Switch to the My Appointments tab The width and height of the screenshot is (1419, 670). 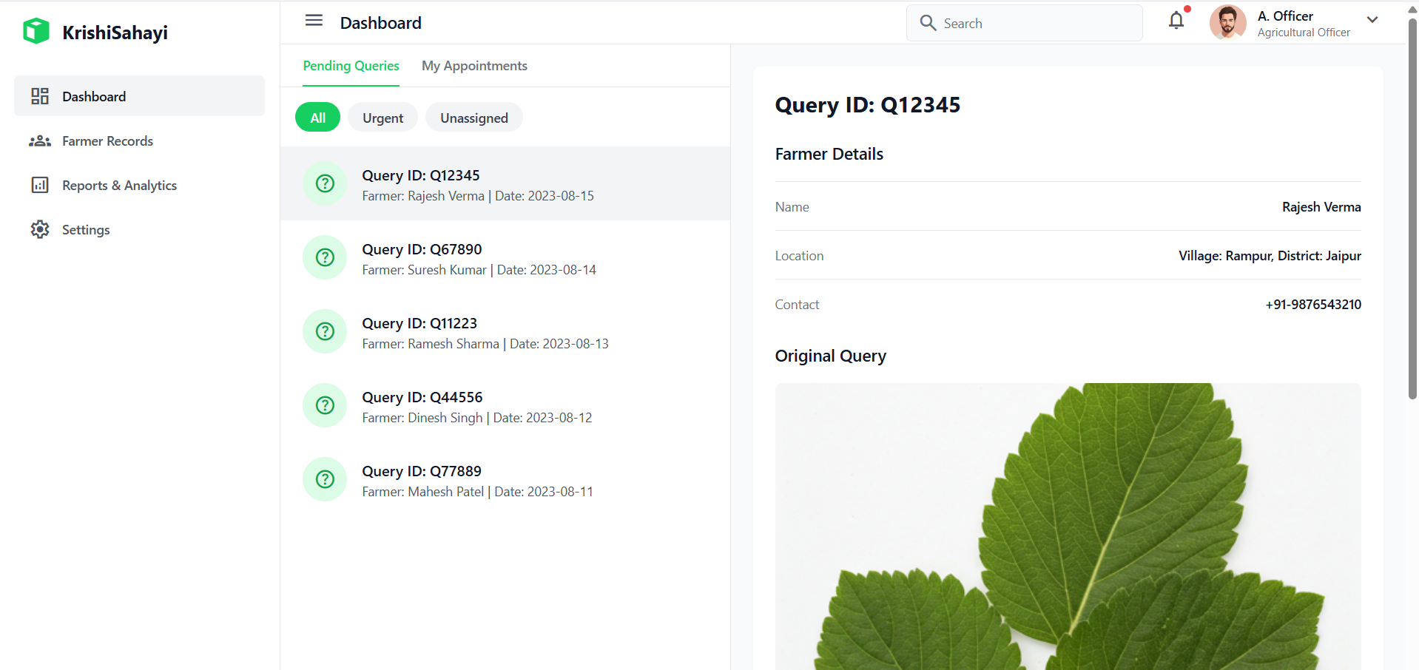(474, 66)
